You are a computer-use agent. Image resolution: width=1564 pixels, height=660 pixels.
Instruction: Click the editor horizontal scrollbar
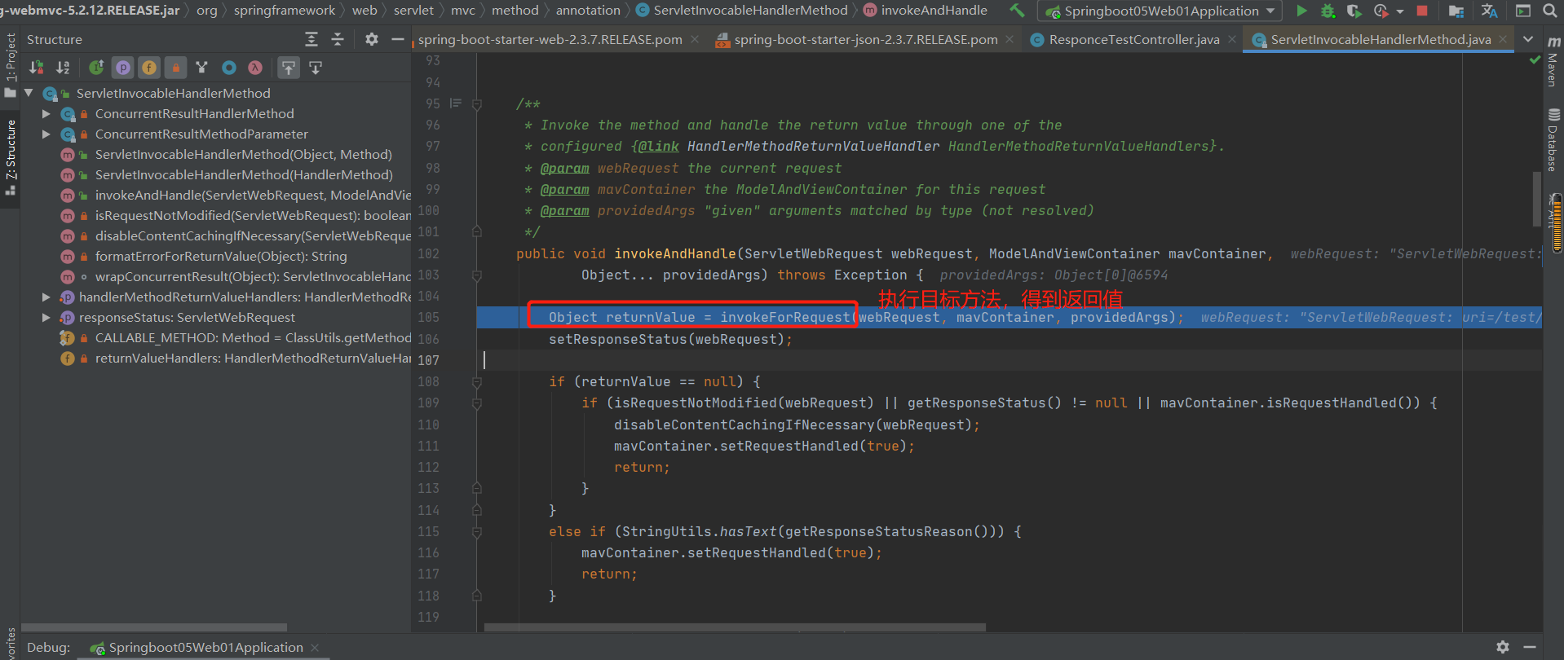click(x=735, y=627)
